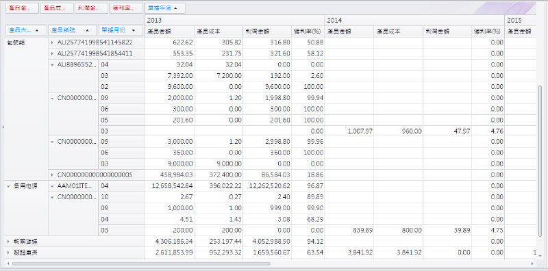Viewport: 548px width, 271px height.
Task: Click the 產品金額 header under 2013
Action: pyautogui.click(x=169, y=31)
